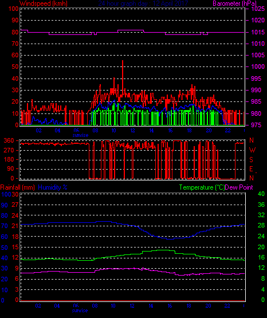
Task: Click the W compass label on direction graph
Action: pos(252,150)
